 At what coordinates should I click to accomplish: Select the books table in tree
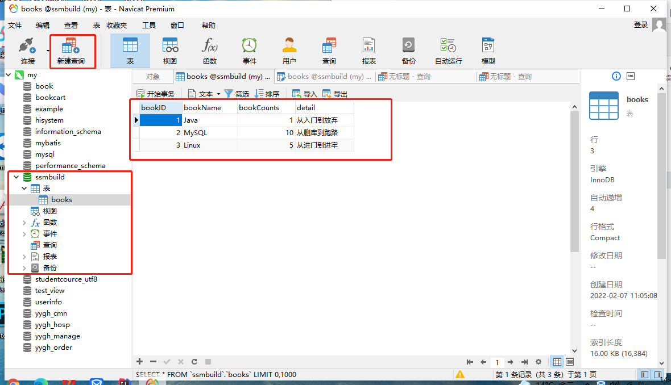point(61,199)
